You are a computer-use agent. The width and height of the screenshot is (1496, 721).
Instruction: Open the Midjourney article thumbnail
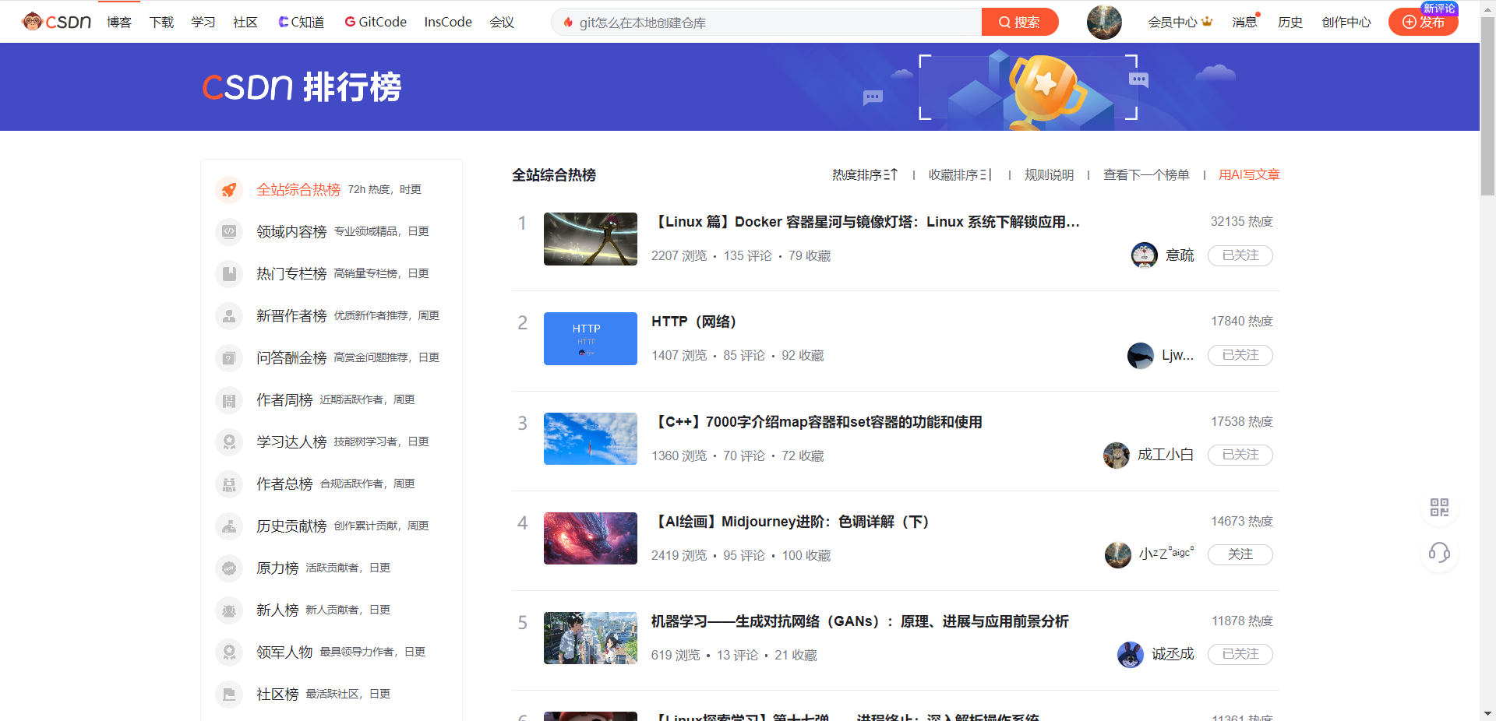(590, 539)
